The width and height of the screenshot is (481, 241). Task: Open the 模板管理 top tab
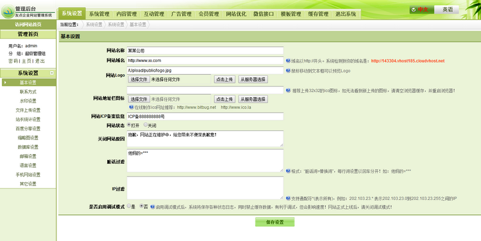coord(291,14)
